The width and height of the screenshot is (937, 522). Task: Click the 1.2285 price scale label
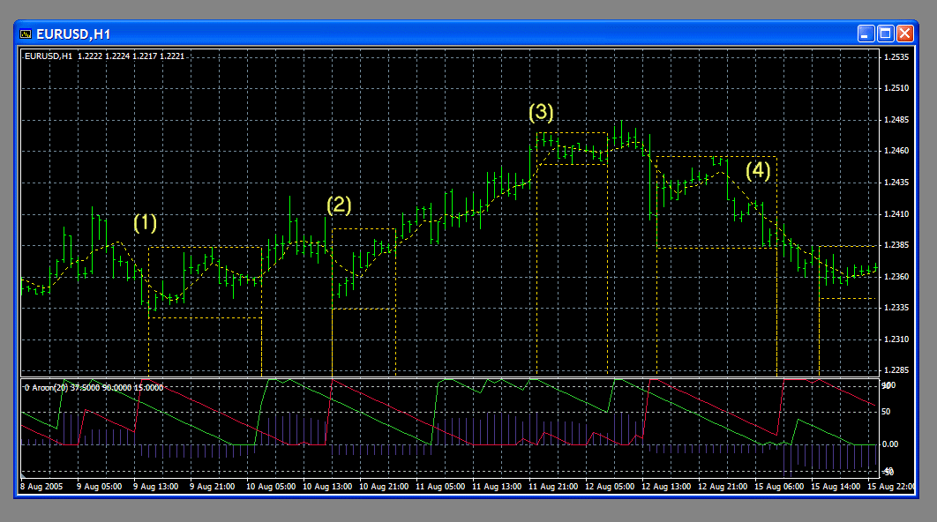point(896,370)
